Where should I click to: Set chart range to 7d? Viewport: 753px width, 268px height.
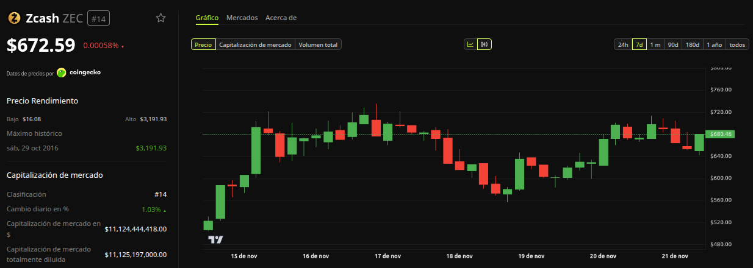(x=640, y=44)
